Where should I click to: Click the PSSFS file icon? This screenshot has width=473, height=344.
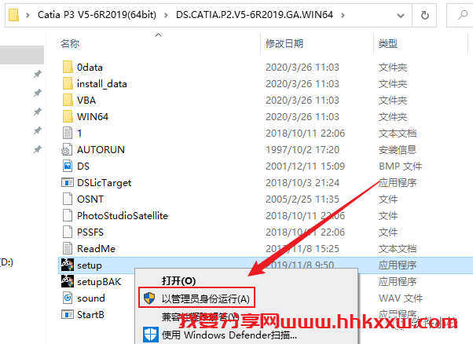68,232
